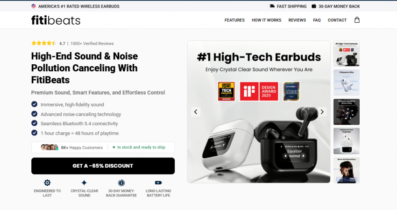Click the Crystal-Clear Sound sparkle icon
The height and width of the screenshot is (210, 397).
pyautogui.click(x=84, y=183)
